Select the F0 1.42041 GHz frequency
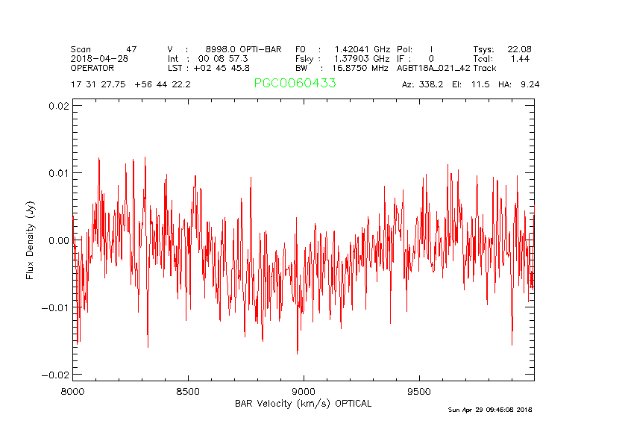628x444 pixels. pyautogui.click(x=354, y=49)
